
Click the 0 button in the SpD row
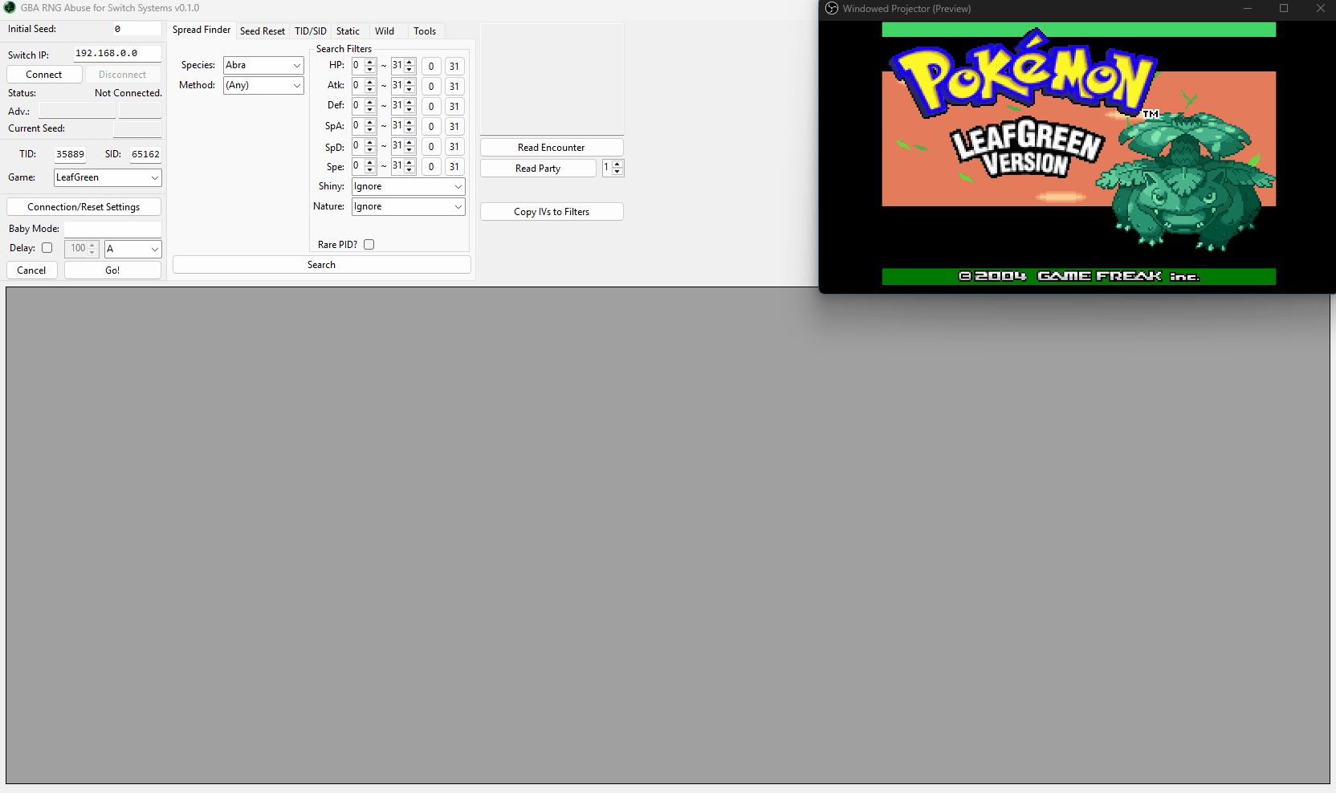click(431, 147)
